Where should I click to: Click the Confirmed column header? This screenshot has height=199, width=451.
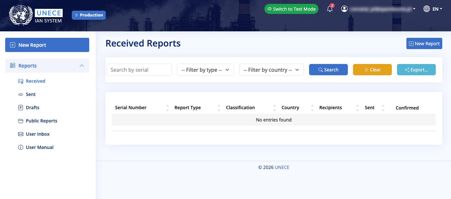(x=407, y=108)
